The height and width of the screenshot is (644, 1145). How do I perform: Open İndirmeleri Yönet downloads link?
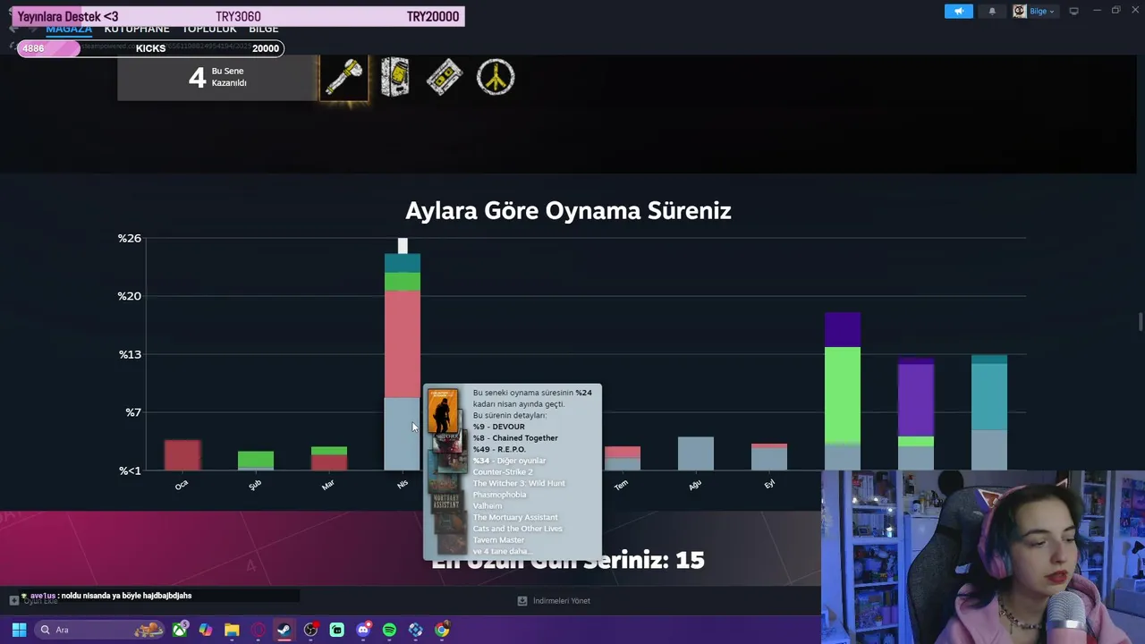554,601
